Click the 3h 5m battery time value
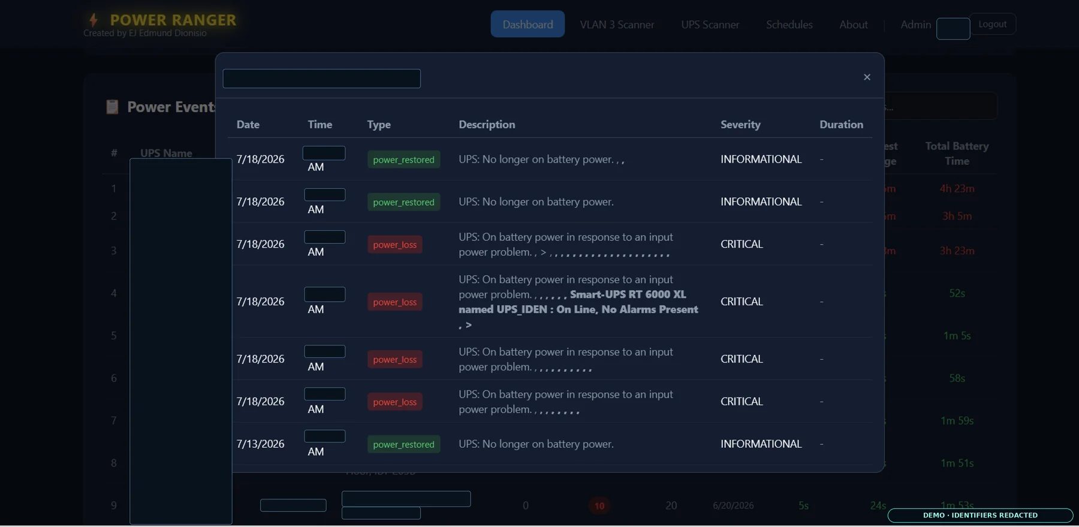1079x527 pixels. click(x=957, y=216)
